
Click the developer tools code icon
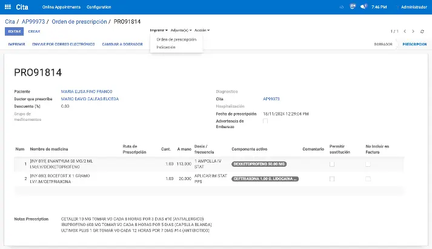(x=341, y=7)
